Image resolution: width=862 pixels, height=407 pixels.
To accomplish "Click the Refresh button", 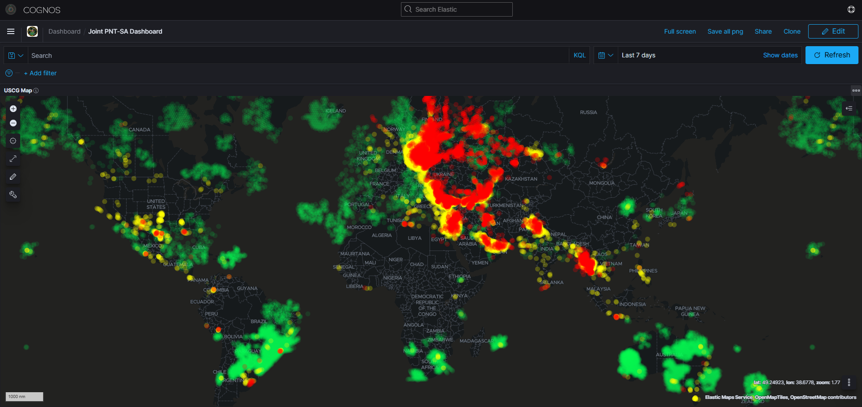I will 831,55.
